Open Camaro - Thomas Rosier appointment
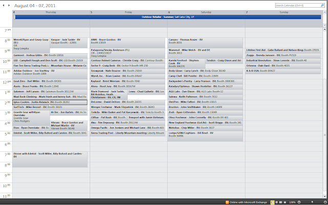 point(205,43)
